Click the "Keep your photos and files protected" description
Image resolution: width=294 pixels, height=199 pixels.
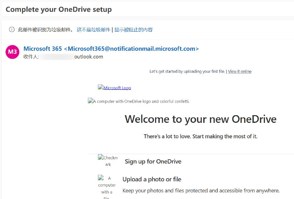pos(201,191)
